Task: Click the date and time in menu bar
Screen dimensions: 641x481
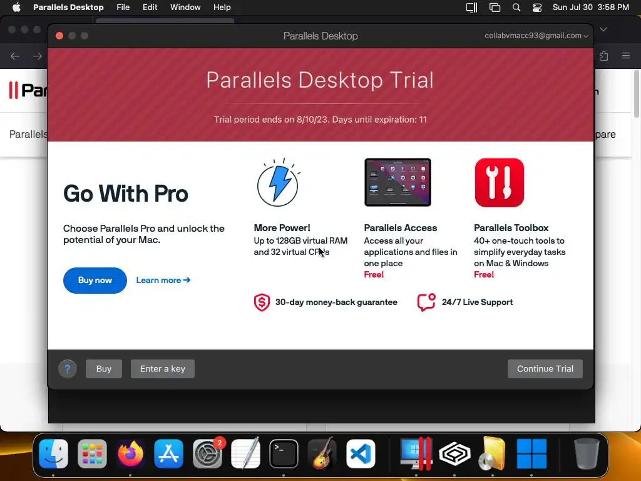Action: (591, 8)
